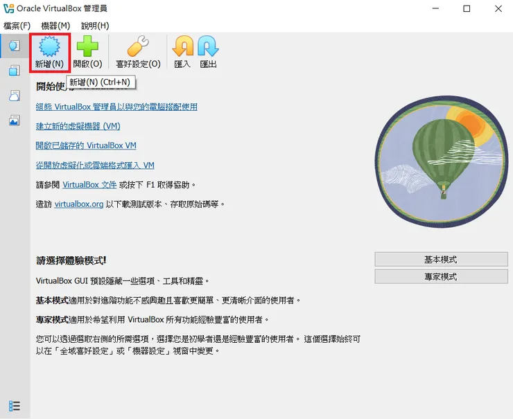The image size is (513, 419).
Task: Close the Oracle VirtualBox 管理員 window
Action: (498, 8)
